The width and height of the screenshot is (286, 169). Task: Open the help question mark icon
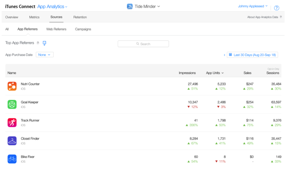point(277,8)
